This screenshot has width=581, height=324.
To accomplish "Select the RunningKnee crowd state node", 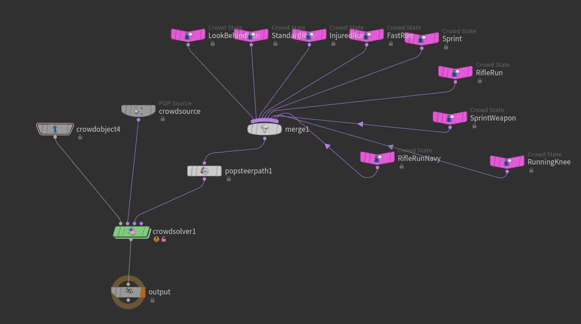I will pyautogui.click(x=507, y=162).
